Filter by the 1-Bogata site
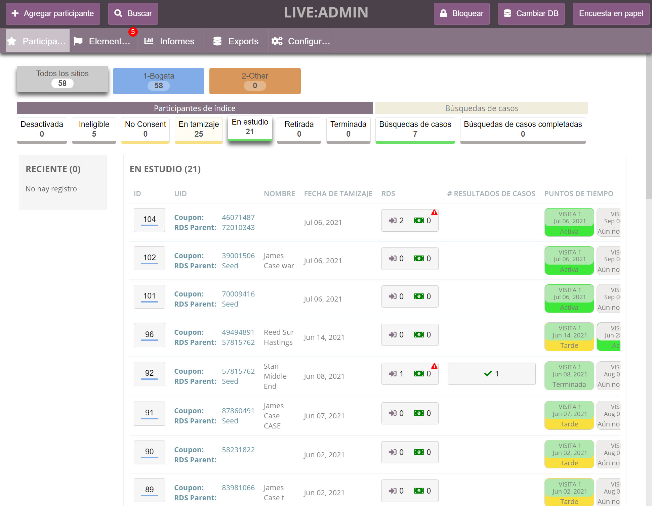The height and width of the screenshot is (506, 652). click(158, 81)
